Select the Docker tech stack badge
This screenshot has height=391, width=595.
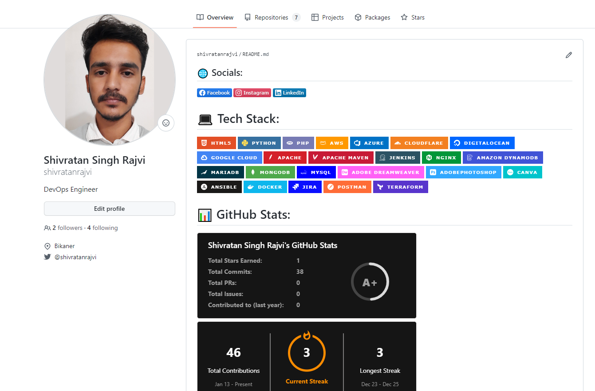(x=265, y=186)
